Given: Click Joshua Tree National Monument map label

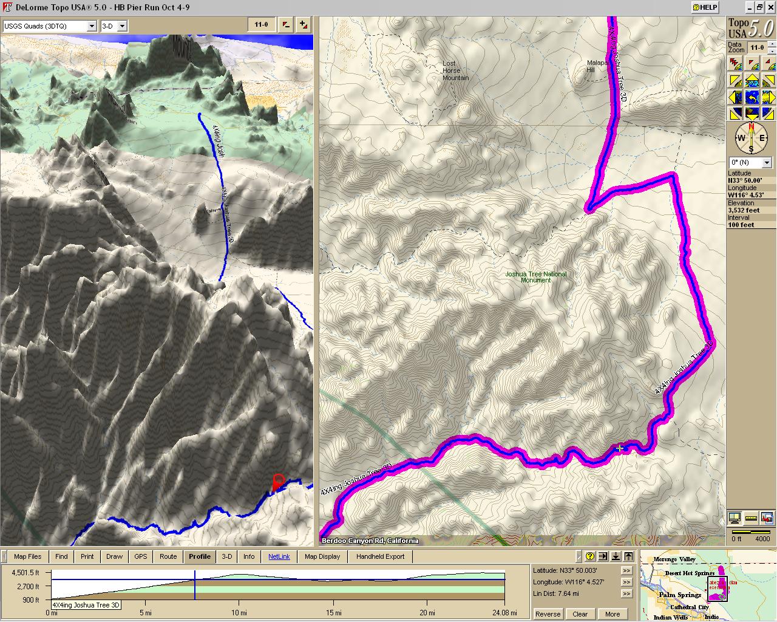Looking at the screenshot, I should point(535,277).
